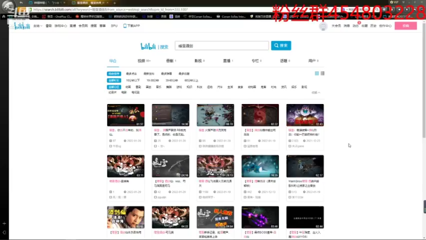
Task: Open the 下载APP phone icon link
Action: click(x=132, y=26)
